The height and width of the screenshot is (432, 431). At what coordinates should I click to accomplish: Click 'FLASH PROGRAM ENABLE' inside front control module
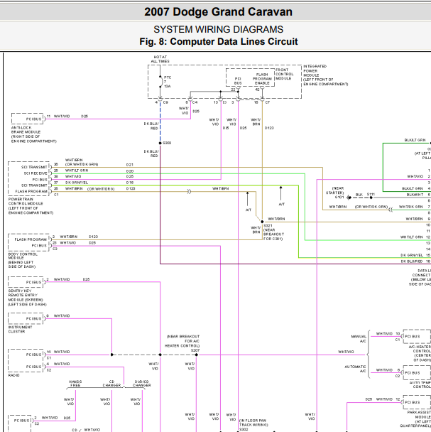(x=262, y=79)
